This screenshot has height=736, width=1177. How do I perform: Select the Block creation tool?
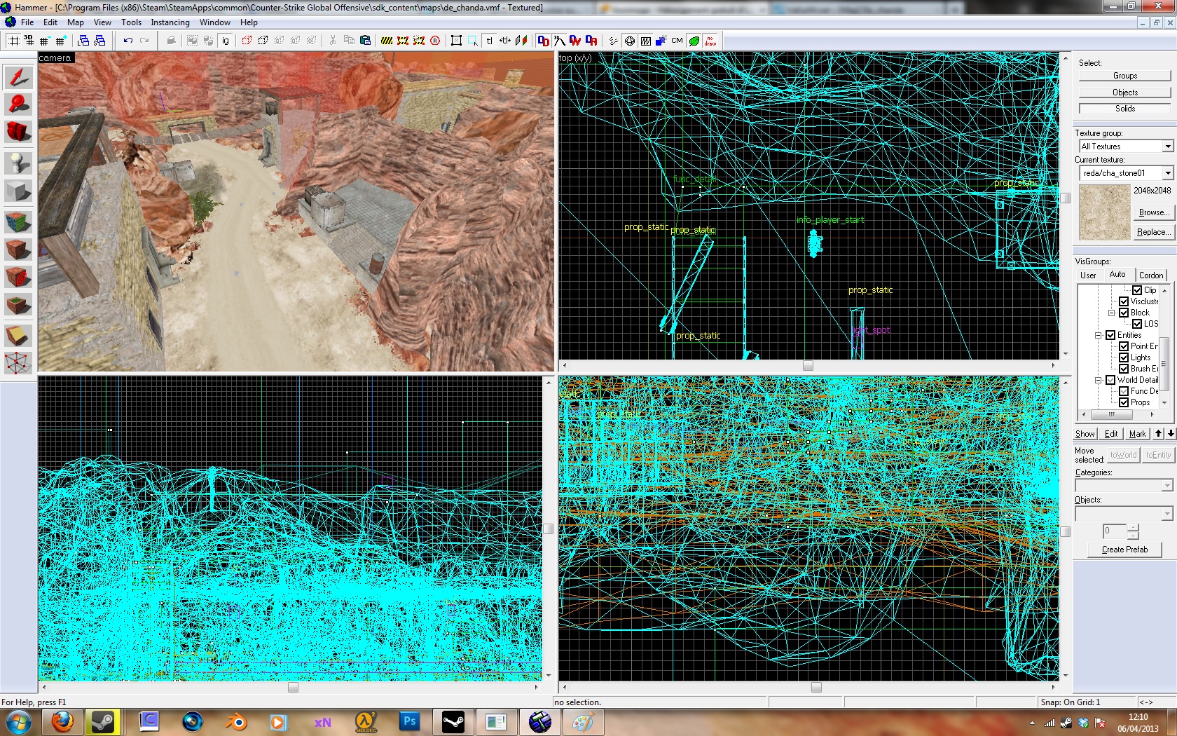pos(18,191)
